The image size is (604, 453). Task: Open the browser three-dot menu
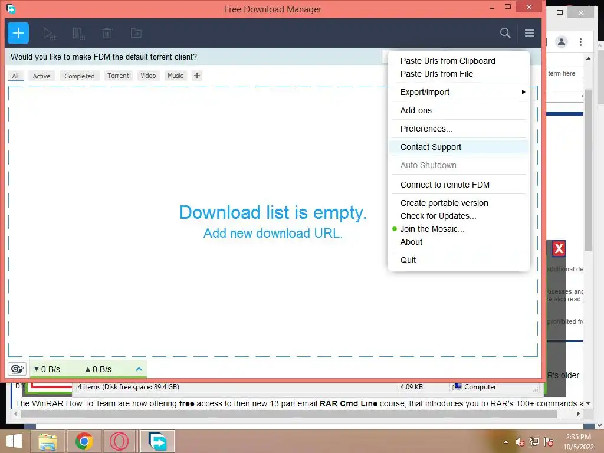point(580,42)
